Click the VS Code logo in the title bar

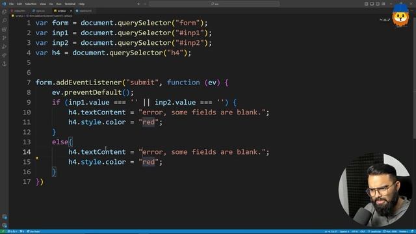[4, 4]
